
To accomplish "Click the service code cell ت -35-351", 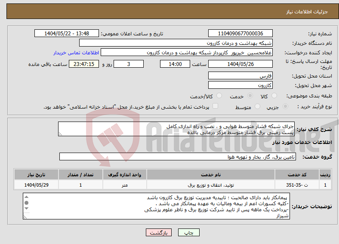I will coord(297,185).
